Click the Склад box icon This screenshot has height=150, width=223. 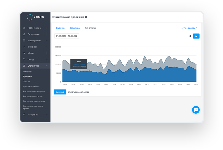tap(24, 59)
